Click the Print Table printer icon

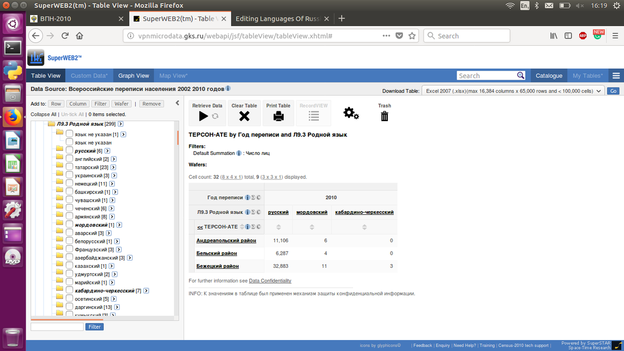pos(278,116)
